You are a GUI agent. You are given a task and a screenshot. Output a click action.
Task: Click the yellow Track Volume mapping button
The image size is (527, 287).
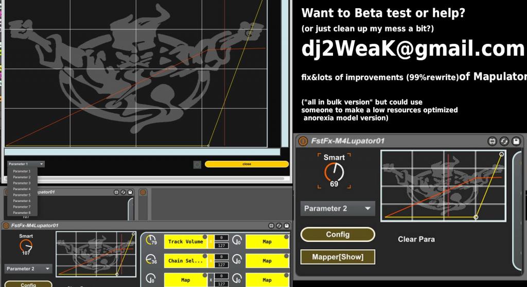coord(185,242)
